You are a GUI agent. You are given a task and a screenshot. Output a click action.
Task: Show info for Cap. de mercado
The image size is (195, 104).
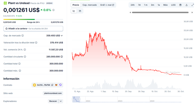23,36
